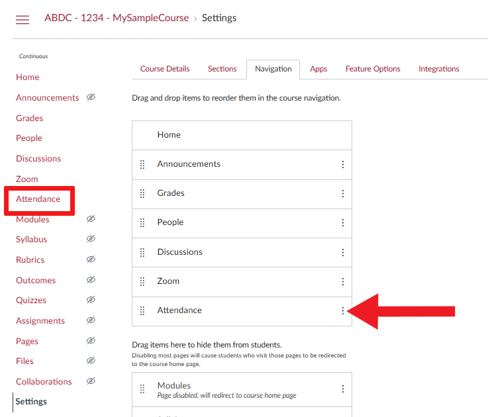This screenshot has width=488, height=417.
Task: Open the Feature Options tab
Action: [373, 69]
